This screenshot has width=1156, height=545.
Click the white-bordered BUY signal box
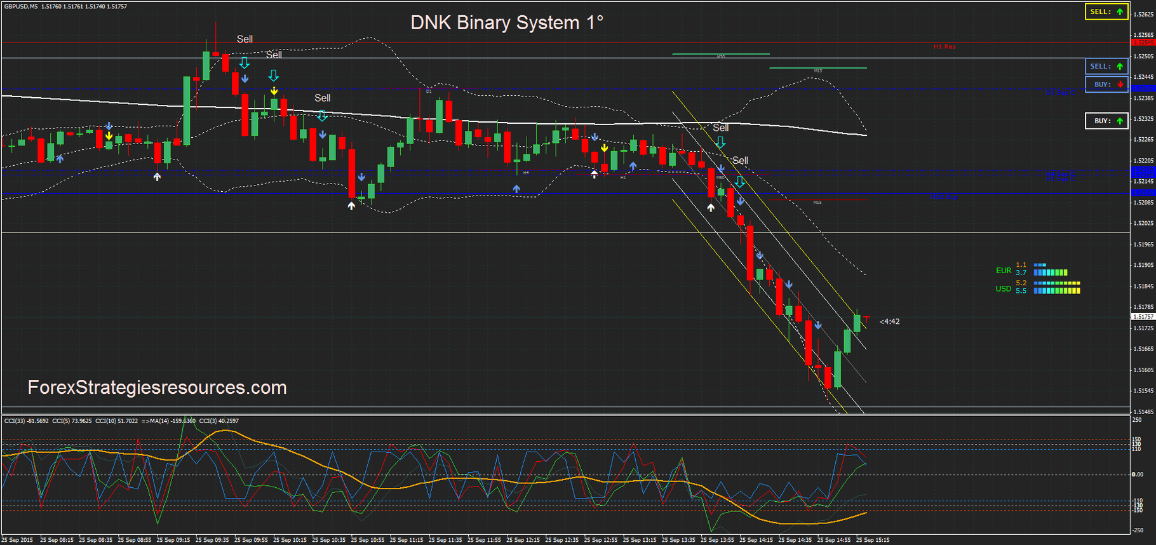[1106, 121]
